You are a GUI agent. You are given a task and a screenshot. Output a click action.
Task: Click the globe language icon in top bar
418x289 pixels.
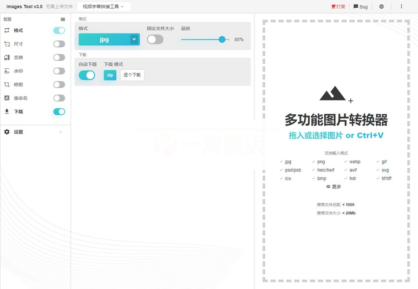(x=381, y=7)
